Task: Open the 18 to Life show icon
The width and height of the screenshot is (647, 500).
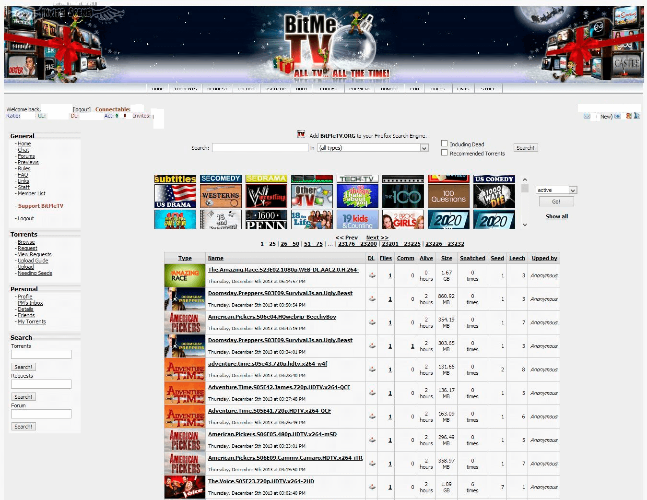Action: (312, 219)
